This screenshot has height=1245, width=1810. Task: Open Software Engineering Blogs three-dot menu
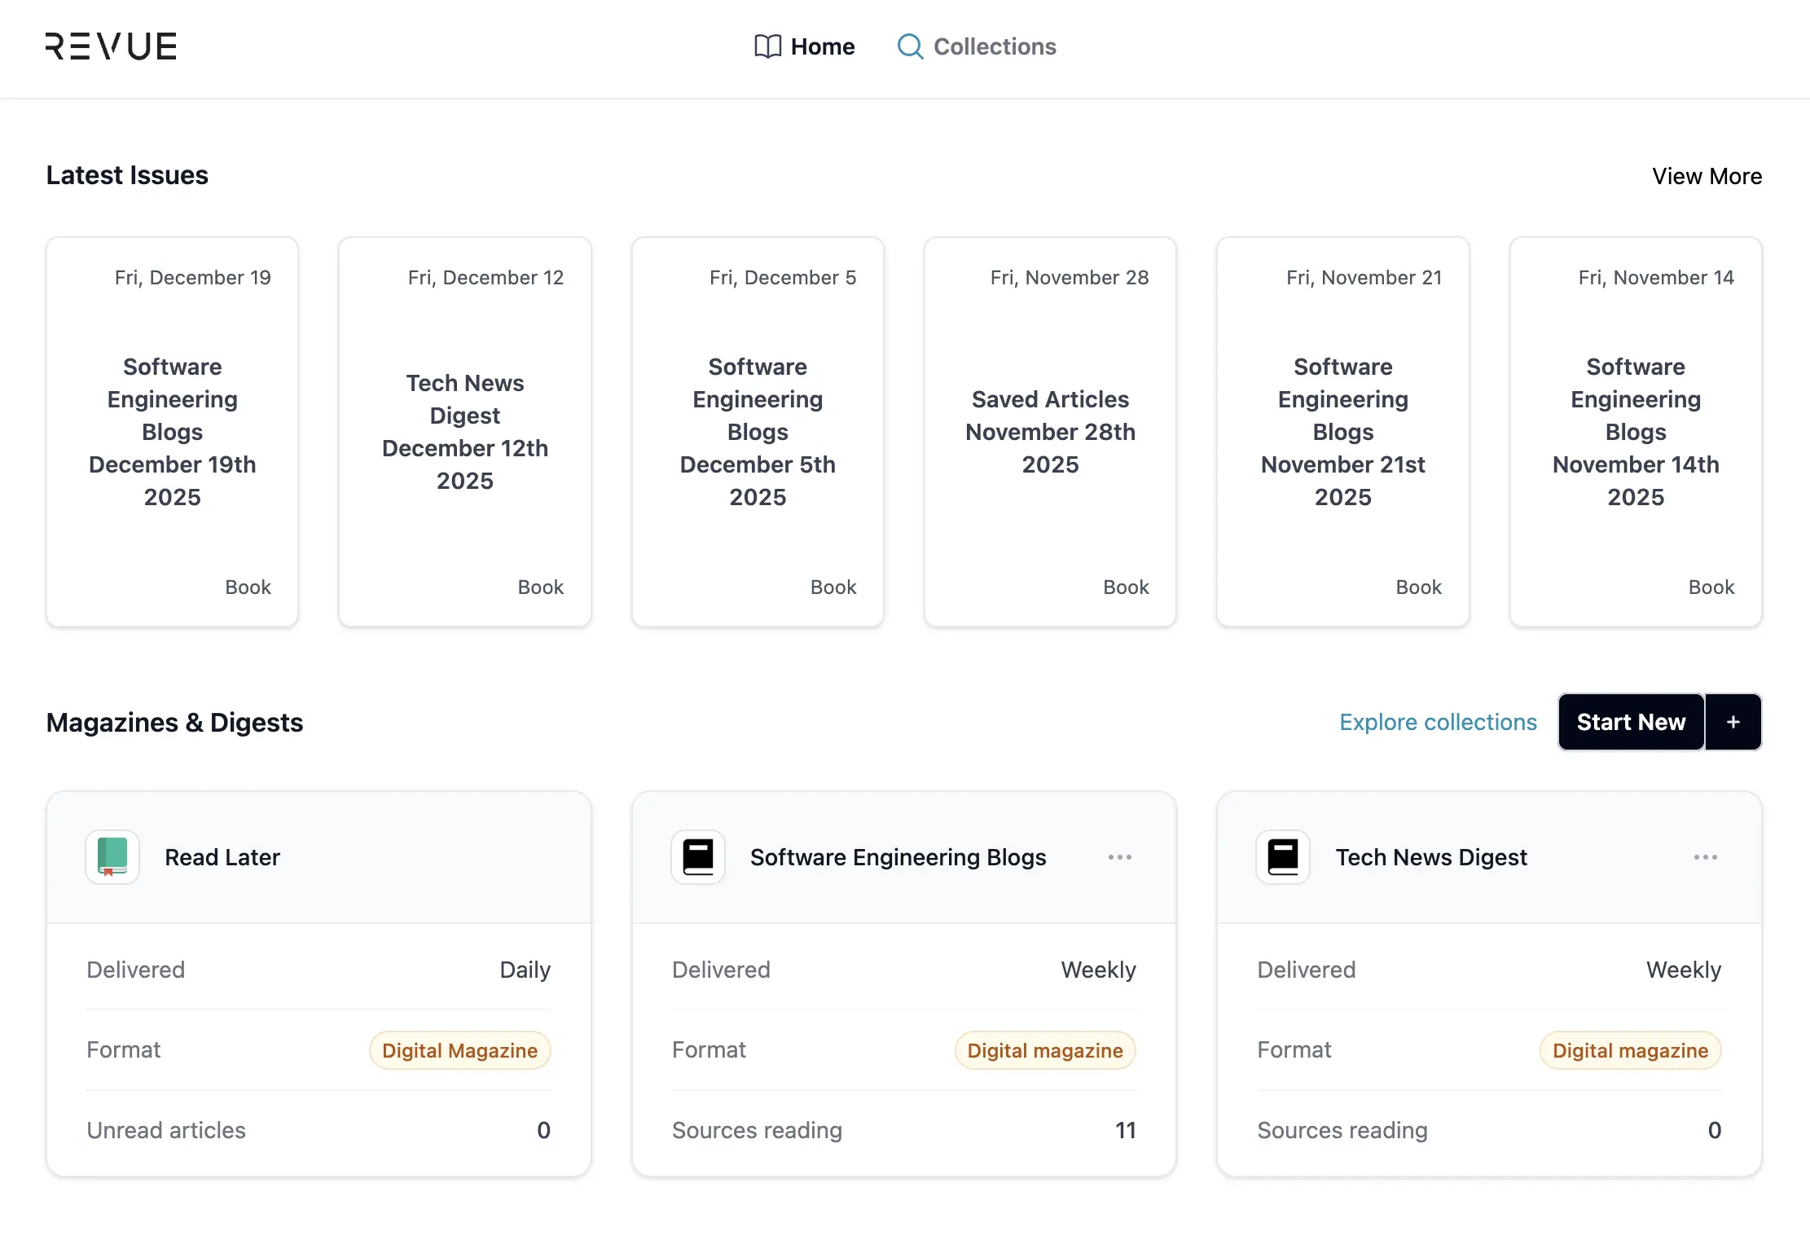pyautogui.click(x=1120, y=856)
